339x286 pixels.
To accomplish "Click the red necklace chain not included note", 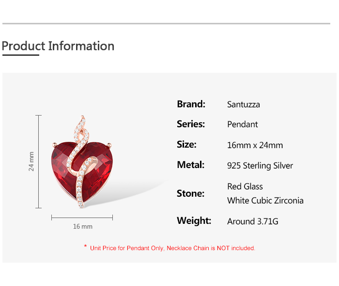I will [172, 248].
